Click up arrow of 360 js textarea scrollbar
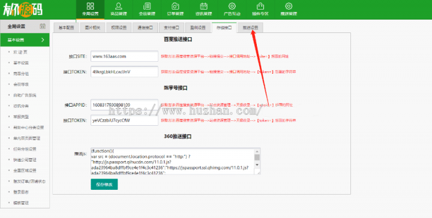Viewport: 432px width, 218px height. 257,152
